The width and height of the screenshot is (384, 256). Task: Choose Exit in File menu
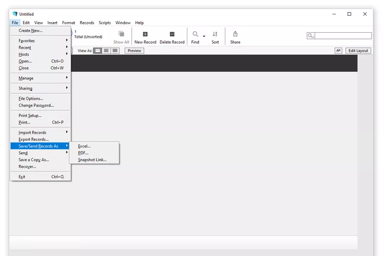(40, 177)
